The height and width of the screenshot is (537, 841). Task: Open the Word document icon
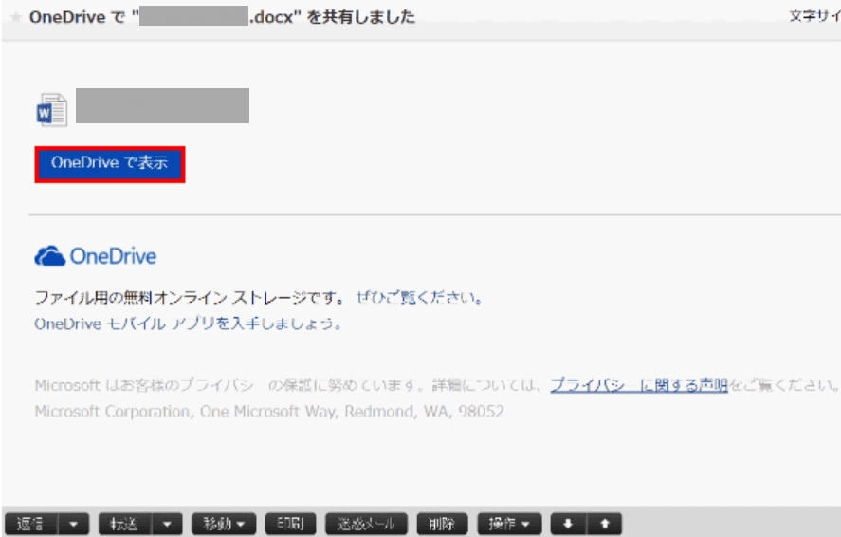click(x=52, y=110)
